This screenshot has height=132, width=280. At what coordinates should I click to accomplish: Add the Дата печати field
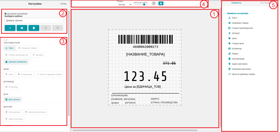point(13,99)
